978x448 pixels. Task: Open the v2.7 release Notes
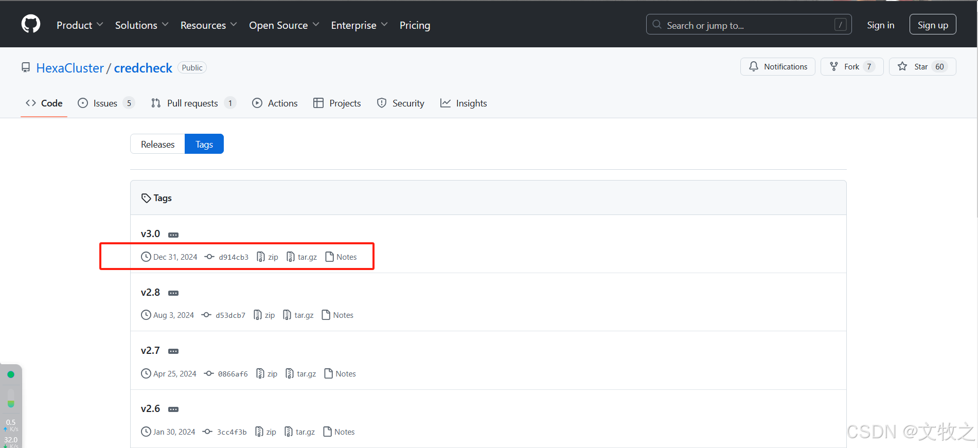(x=340, y=374)
